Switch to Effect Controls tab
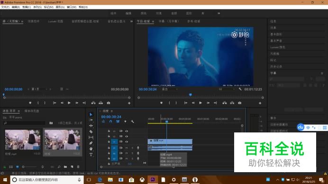328x184 pixels. (34, 21)
